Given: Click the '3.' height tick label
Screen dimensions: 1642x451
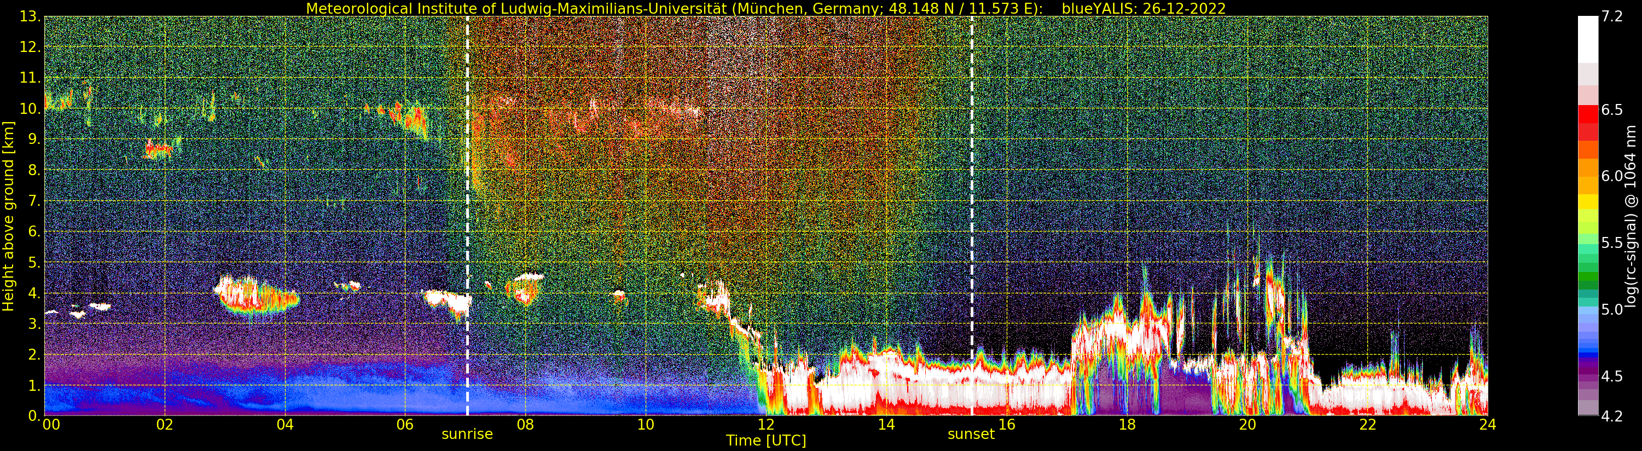Looking at the screenshot, I should point(34,323).
